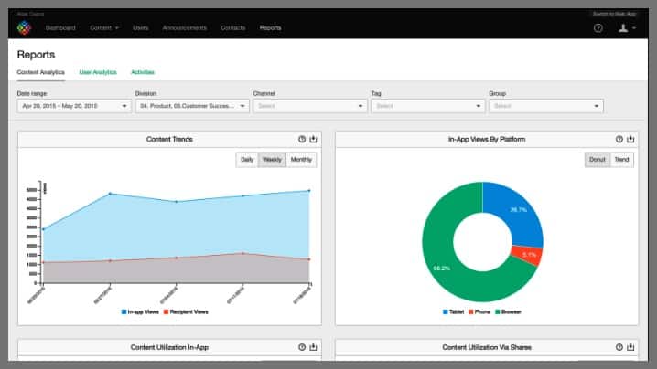Open Announcements in the top navigation
657x369 pixels.
pos(184,28)
